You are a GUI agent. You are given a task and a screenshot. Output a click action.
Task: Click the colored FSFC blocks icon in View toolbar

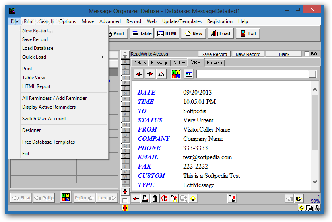point(176,74)
